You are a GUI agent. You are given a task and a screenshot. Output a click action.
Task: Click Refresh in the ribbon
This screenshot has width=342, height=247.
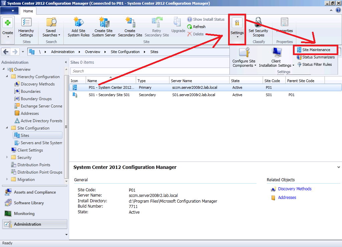[x=196, y=27]
